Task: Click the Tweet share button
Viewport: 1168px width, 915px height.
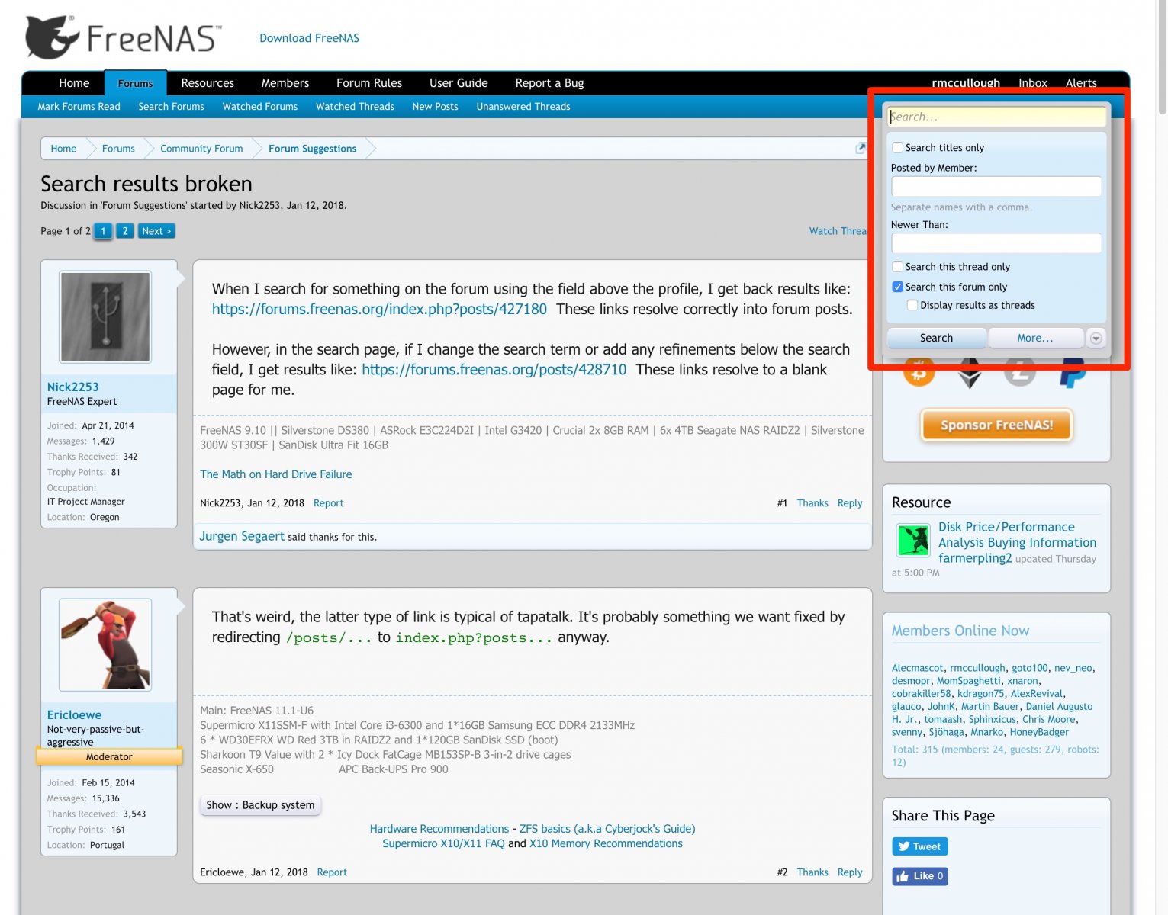Action: [x=919, y=846]
